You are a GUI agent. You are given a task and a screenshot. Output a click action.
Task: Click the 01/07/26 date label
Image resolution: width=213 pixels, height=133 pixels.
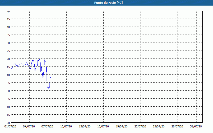(10, 127)
